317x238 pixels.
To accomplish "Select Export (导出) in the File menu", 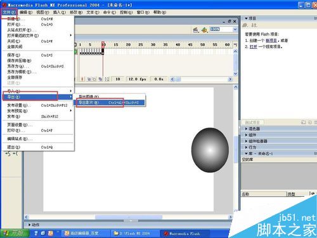I will coord(37,97).
